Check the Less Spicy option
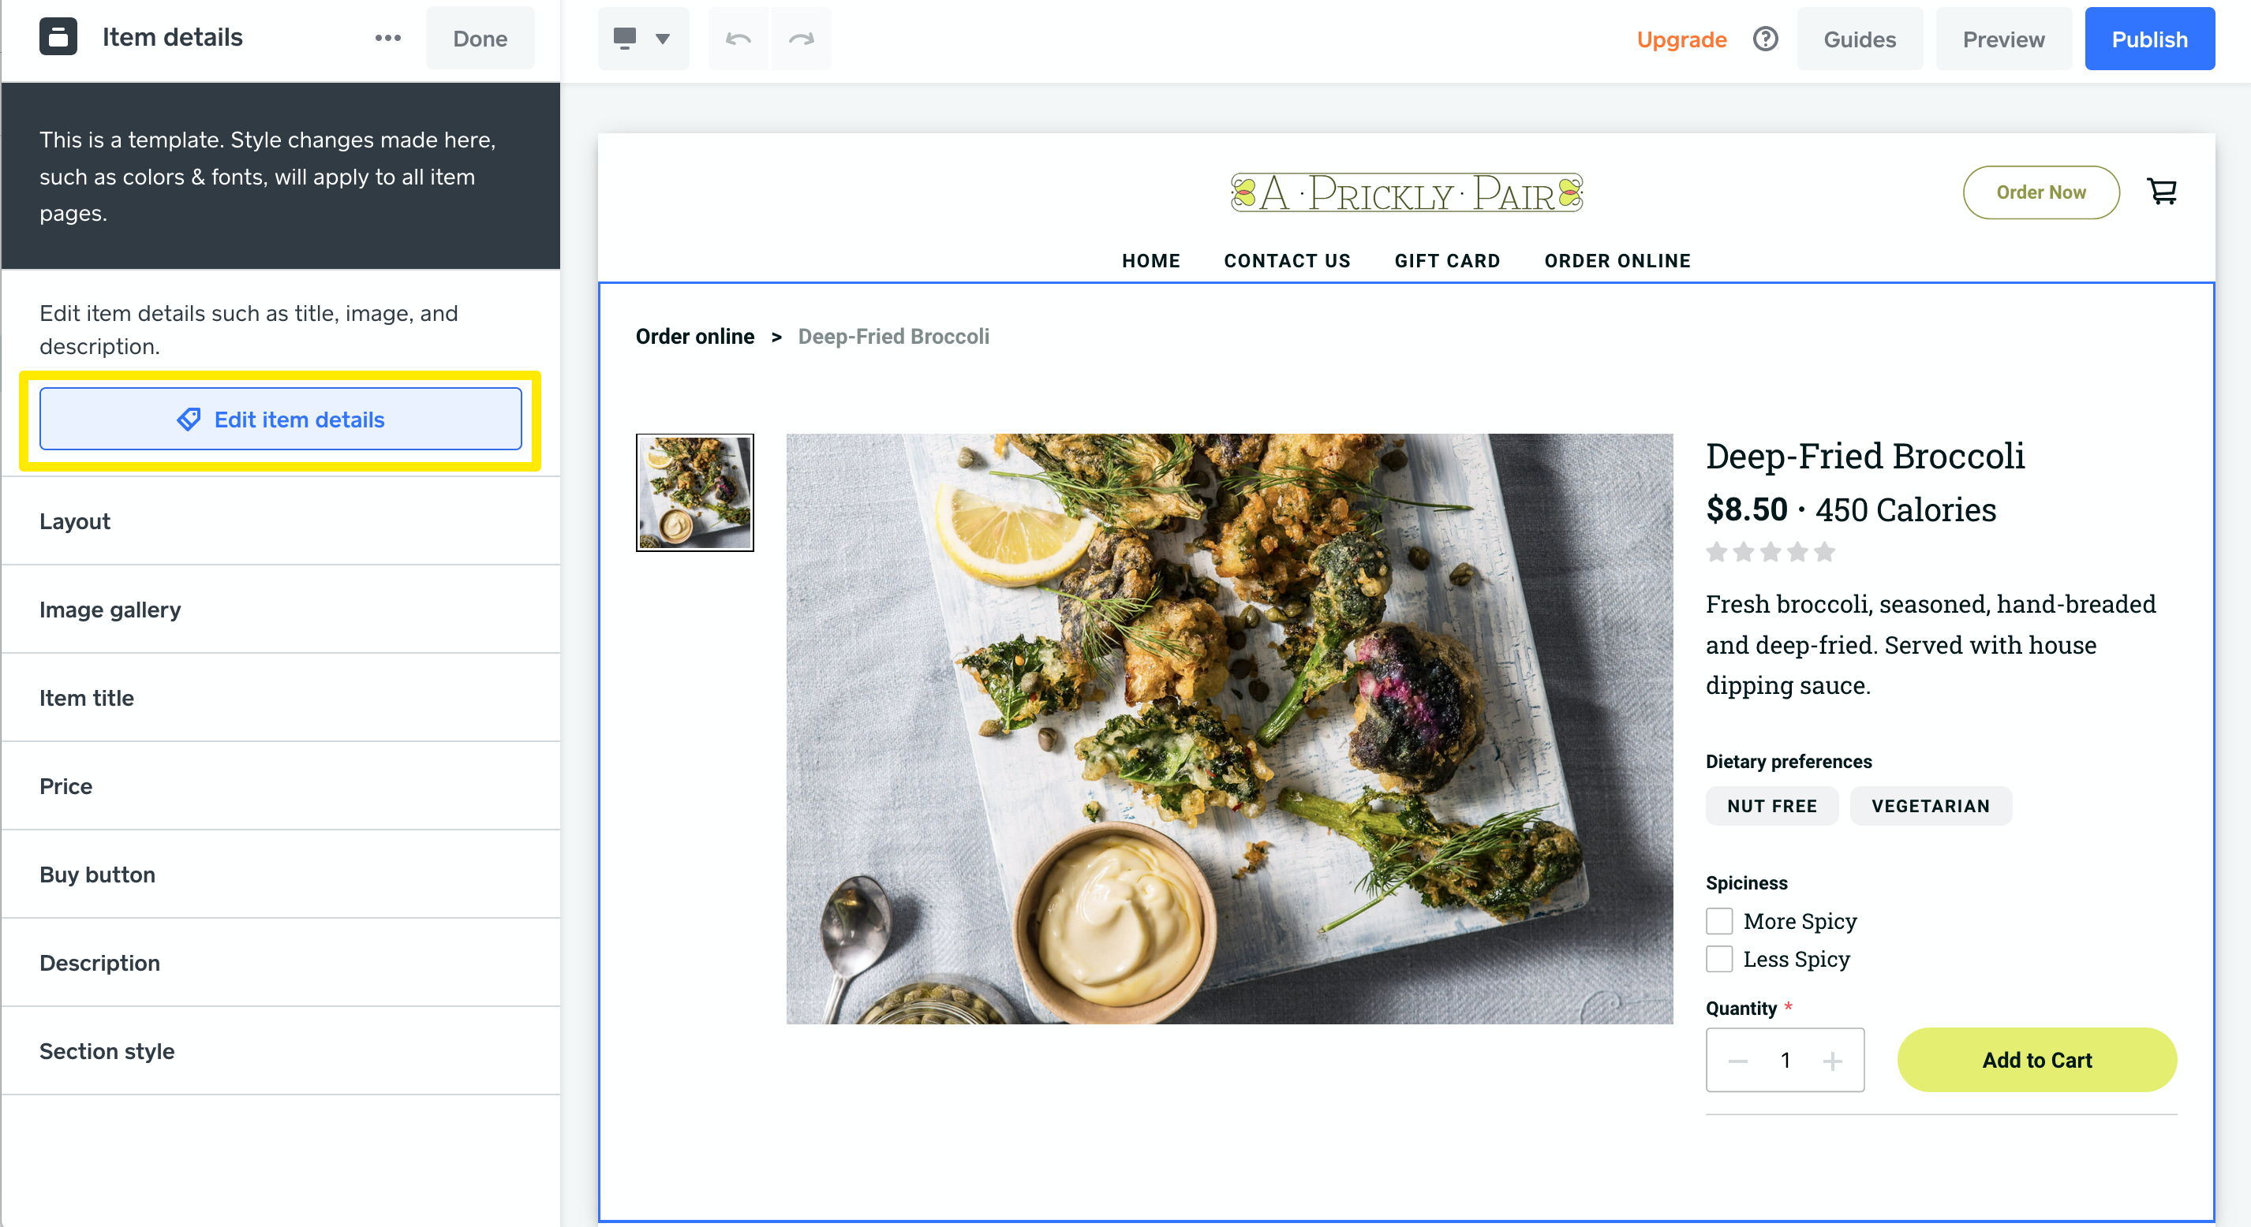This screenshot has width=2251, height=1227. pyautogui.click(x=1719, y=958)
